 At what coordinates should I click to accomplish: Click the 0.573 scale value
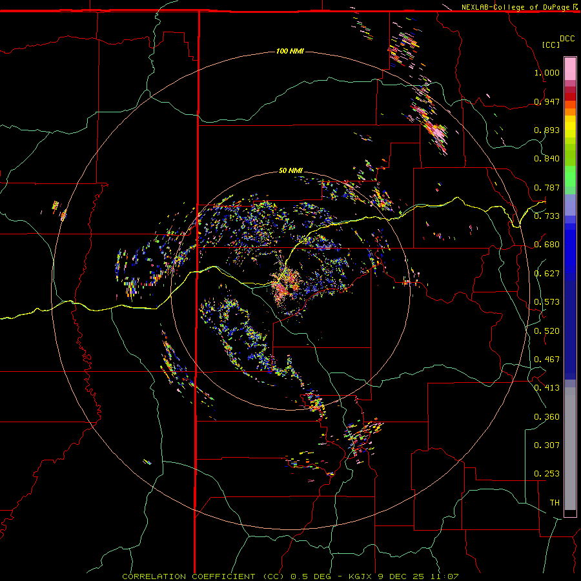547,302
